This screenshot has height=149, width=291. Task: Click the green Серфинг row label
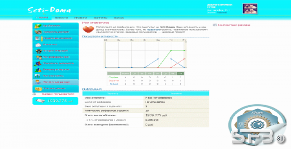(x=114, y=77)
